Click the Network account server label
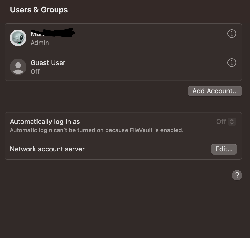 [x=47, y=149]
